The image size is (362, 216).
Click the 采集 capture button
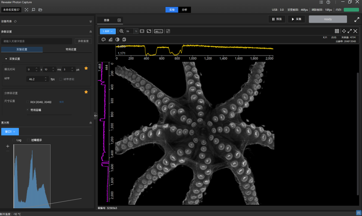click(x=297, y=19)
